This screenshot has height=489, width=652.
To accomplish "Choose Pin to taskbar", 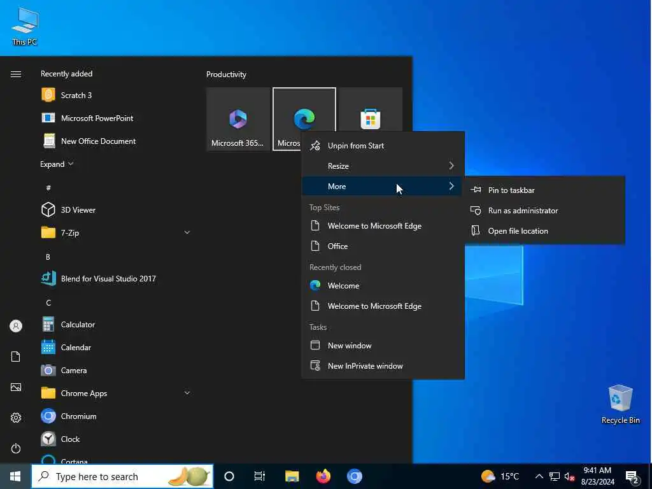I will pos(545,190).
